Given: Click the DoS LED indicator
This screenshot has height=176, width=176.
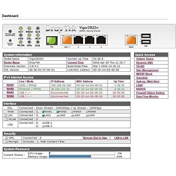Looking at the screenshot, I should (38, 42).
